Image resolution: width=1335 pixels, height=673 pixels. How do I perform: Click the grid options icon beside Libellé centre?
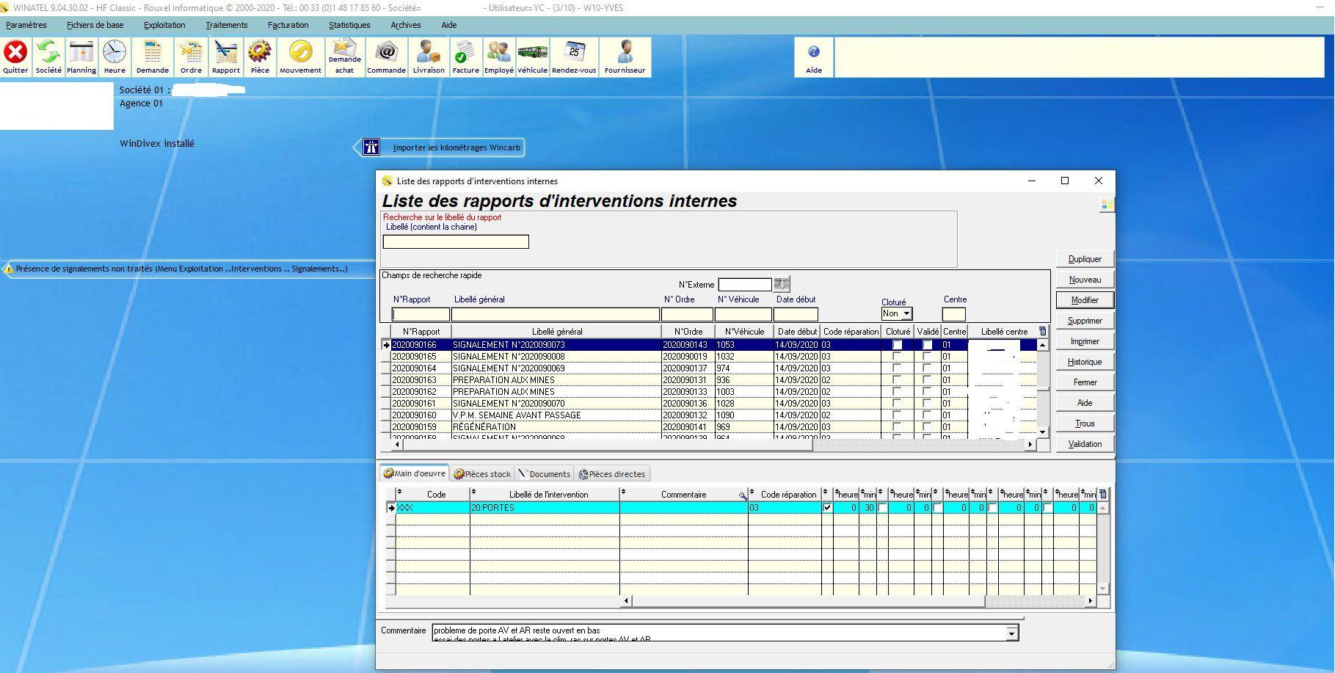[1042, 332]
